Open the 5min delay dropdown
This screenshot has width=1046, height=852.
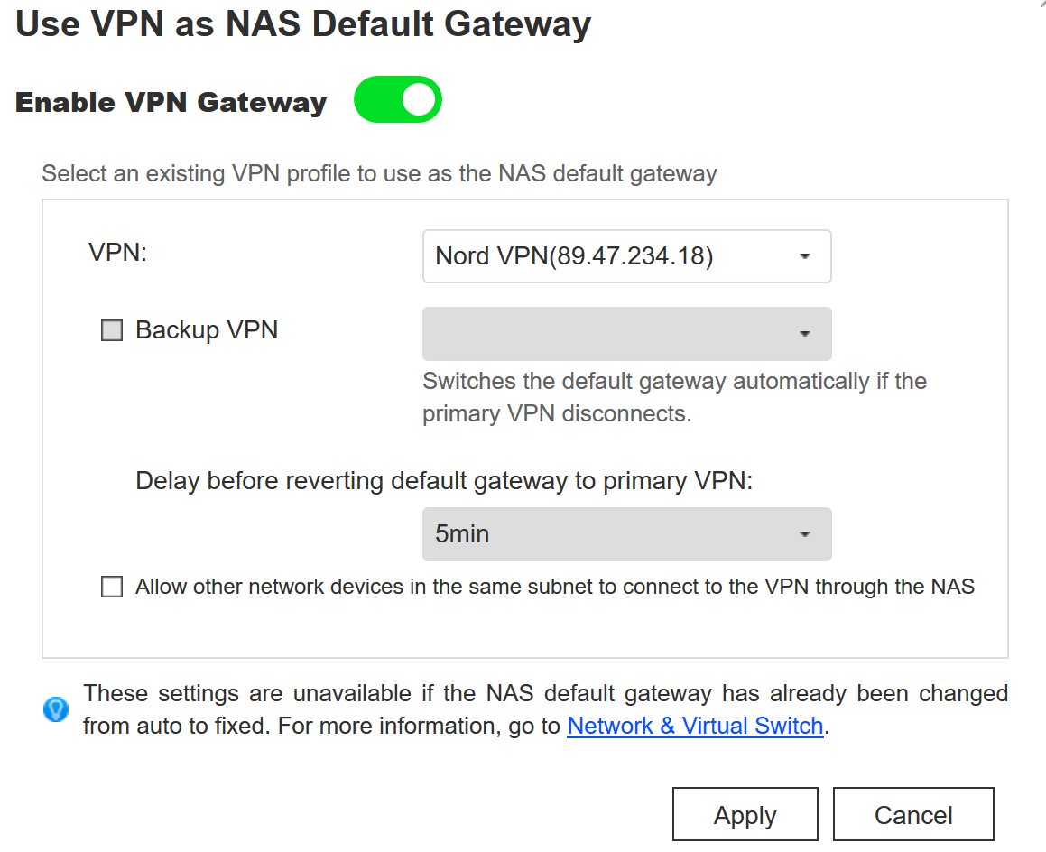(x=614, y=534)
